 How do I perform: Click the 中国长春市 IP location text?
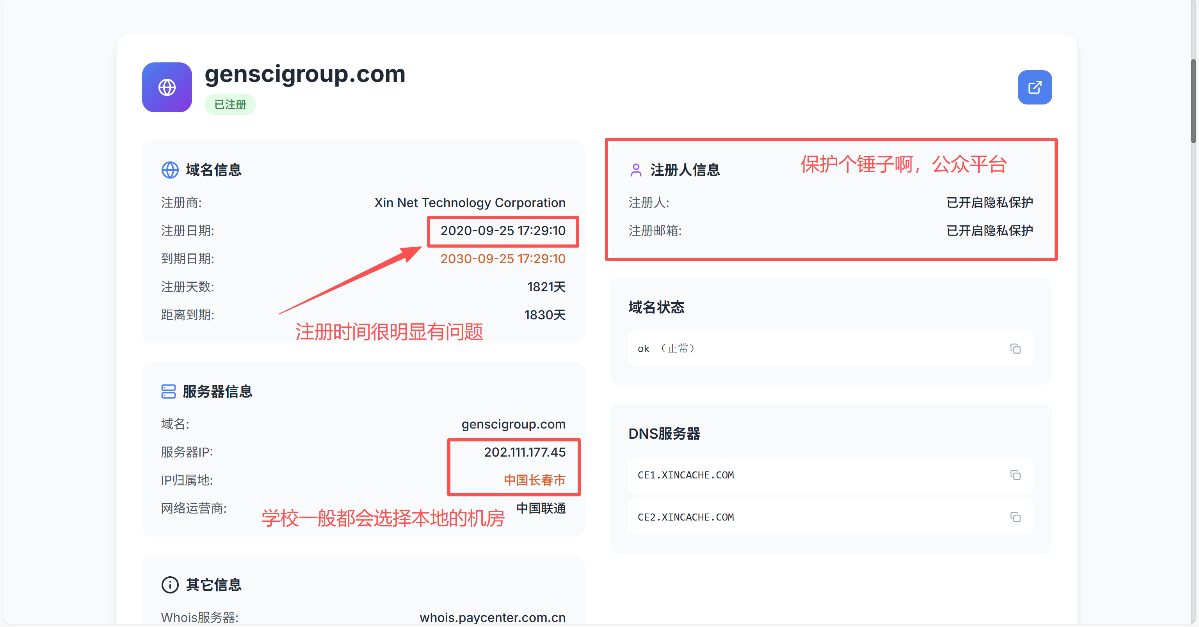click(534, 480)
